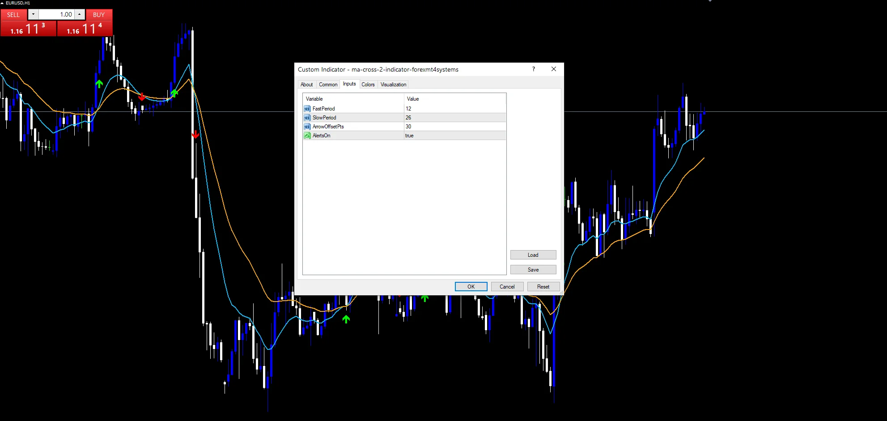Click the Reset button

click(543, 287)
